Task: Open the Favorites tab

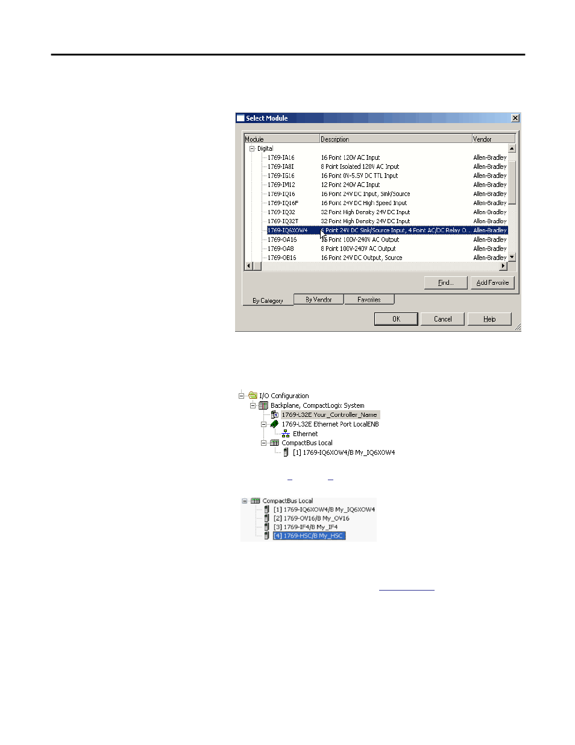Action: click(369, 299)
